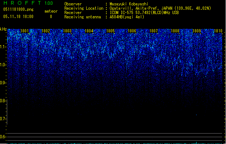Image resolution: width=226 pixels, height=144 pixels.
Task: Click the date stamp 05.11.18 18:00
Action: pos(18,17)
